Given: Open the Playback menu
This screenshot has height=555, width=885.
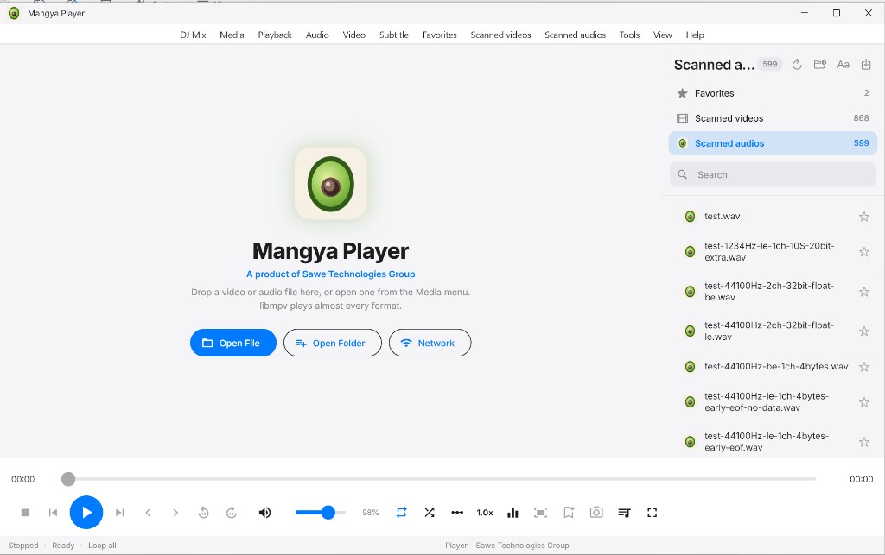Looking at the screenshot, I should point(275,35).
